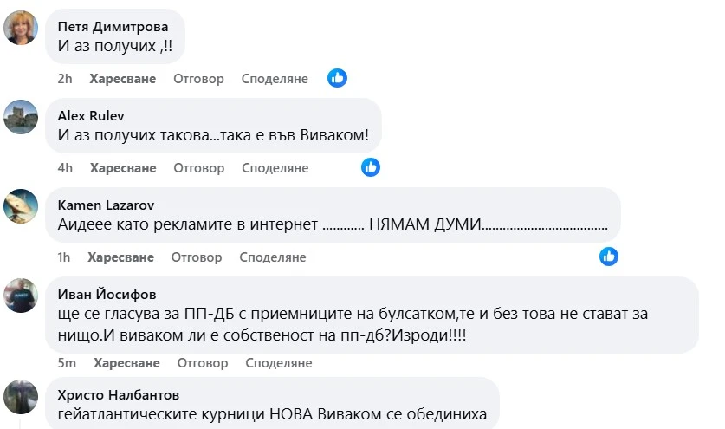Open Петя Димитрова's profile picture

pyautogui.click(x=21, y=28)
